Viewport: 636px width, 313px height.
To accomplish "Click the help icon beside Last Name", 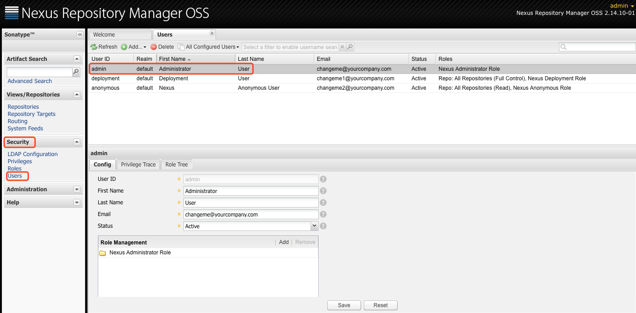I will point(323,203).
